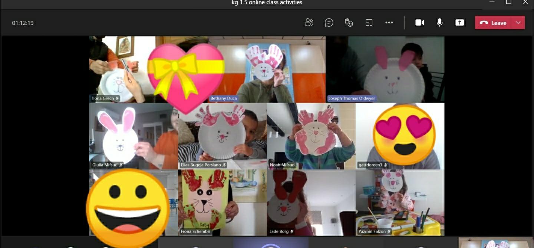The width and height of the screenshot is (534, 248).
Task: Open the share content tray
Action: (x=459, y=23)
